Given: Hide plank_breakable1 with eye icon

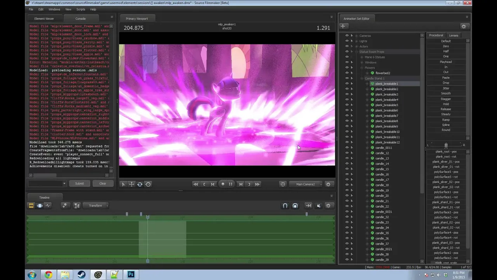Looking at the screenshot, I should (x=347, y=84).
